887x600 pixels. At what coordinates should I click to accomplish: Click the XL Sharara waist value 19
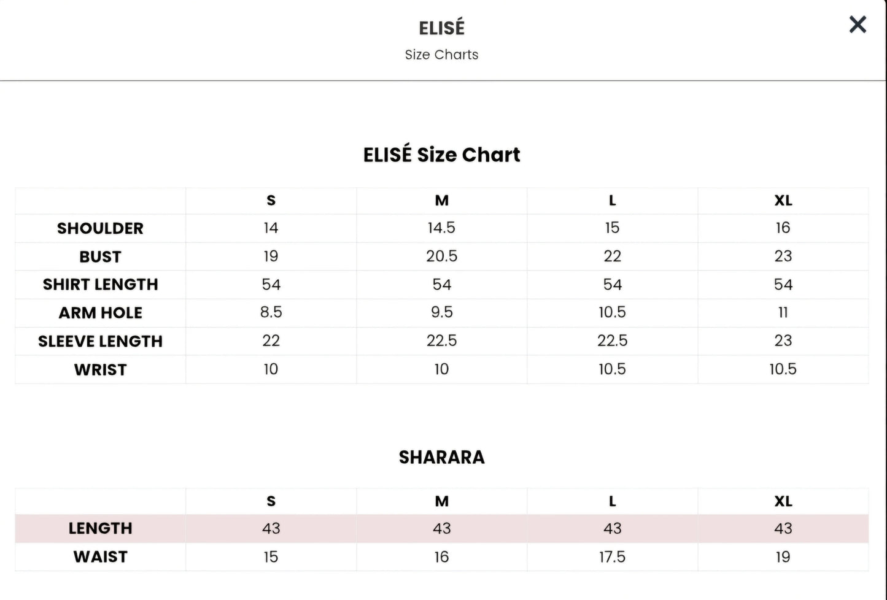(x=783, y=557)
